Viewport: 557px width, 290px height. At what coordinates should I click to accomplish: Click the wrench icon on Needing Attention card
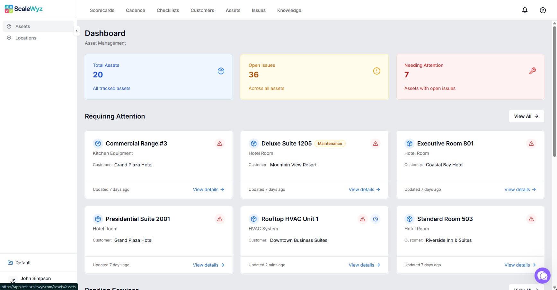pyautogui.click(x=533, y=71)
